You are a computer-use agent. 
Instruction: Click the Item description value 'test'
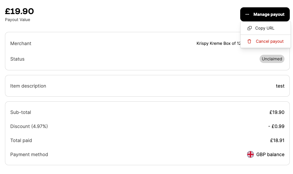coord(280,86)
